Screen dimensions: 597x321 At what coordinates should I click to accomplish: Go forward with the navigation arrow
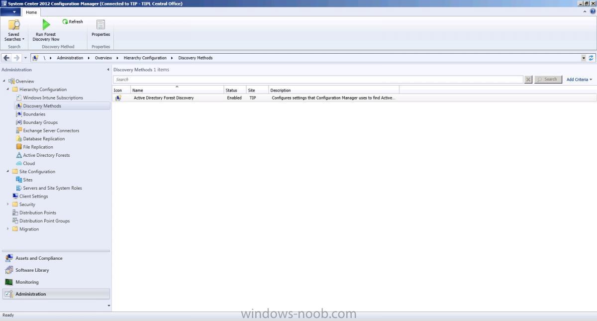pos(16,58)
